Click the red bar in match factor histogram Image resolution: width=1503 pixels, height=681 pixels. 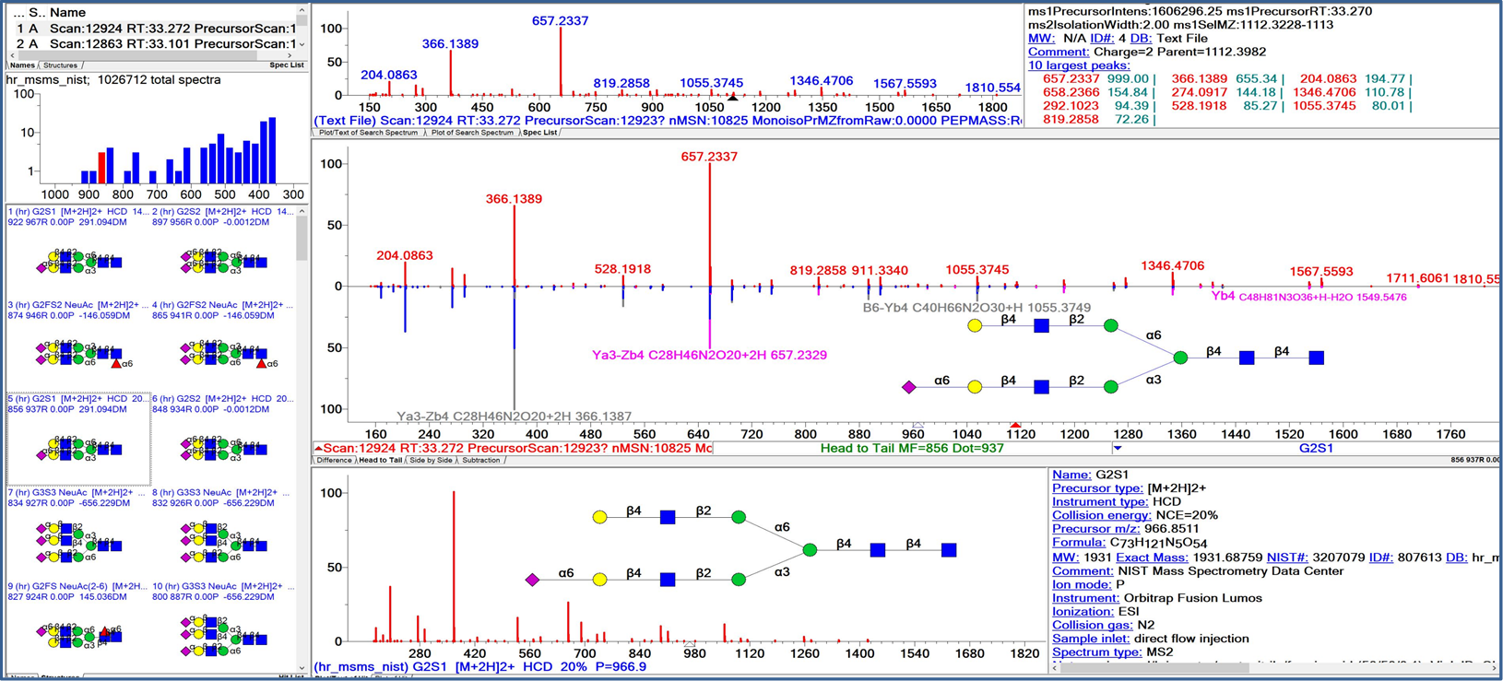pos(101,168)
